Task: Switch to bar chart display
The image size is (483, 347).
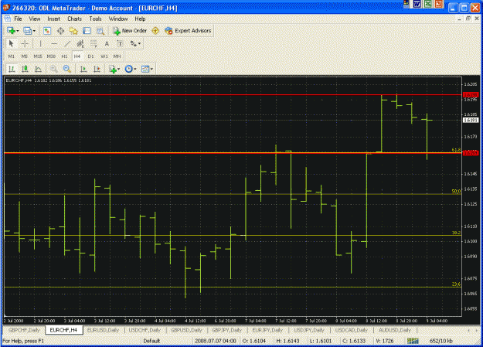Action: (12, 69)
